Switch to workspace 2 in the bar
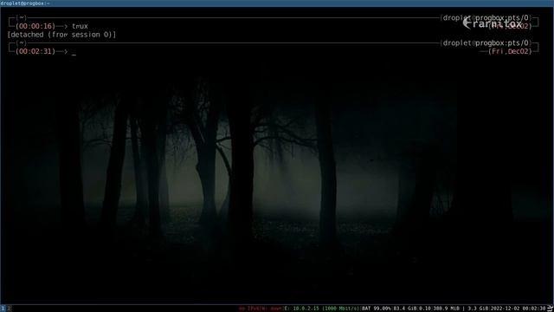 10,309
